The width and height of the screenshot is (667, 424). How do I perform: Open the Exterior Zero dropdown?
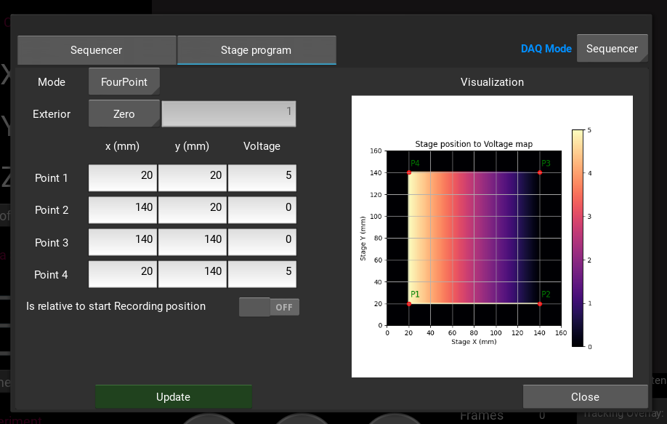(124, 113)
